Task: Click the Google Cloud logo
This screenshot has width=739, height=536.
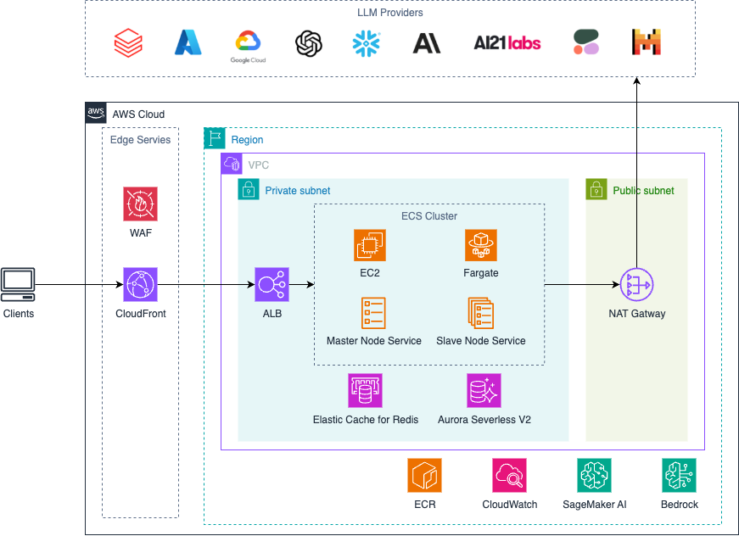Action: [x=248, y=45]
